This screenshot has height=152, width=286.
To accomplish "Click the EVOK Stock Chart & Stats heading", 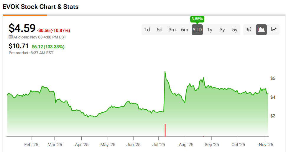I will (x=41, y=7).
